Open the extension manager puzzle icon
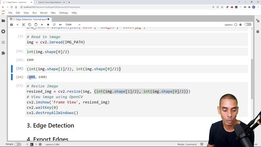 pyautogui.click(x=3, y=53)
